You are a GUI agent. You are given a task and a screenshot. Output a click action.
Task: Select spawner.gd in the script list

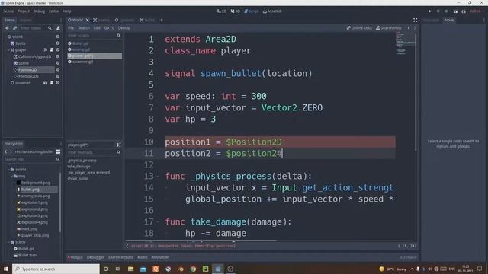click(83, 62)
